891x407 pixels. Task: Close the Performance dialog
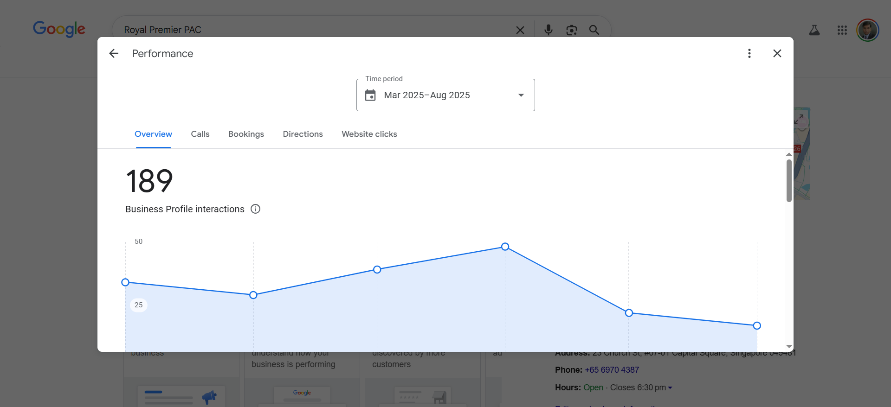point(777,54)
